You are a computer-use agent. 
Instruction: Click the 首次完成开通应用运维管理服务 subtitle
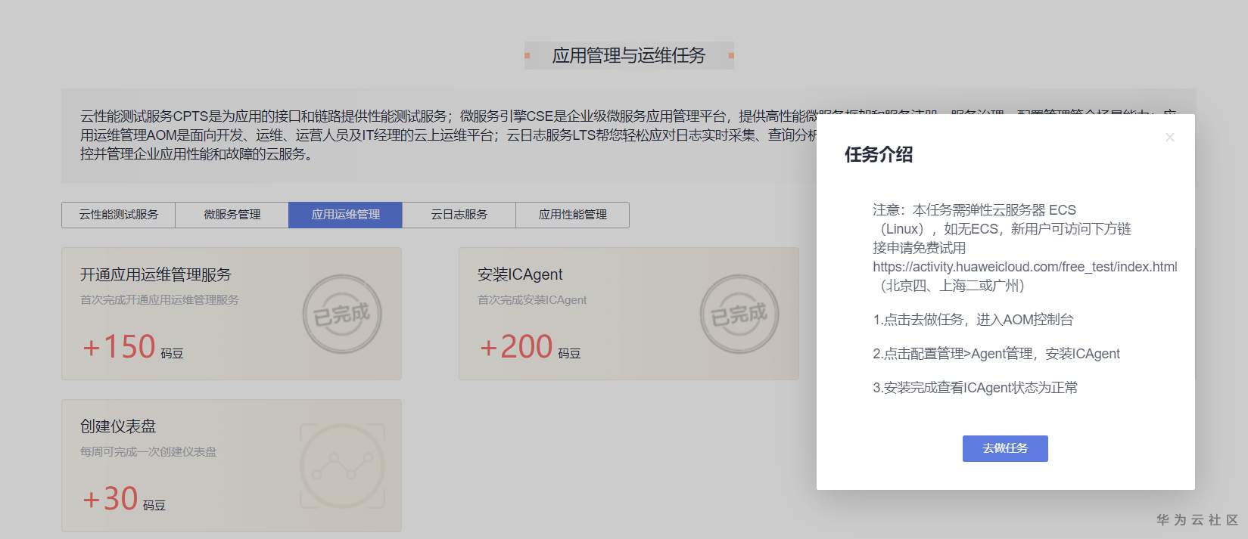160,300
